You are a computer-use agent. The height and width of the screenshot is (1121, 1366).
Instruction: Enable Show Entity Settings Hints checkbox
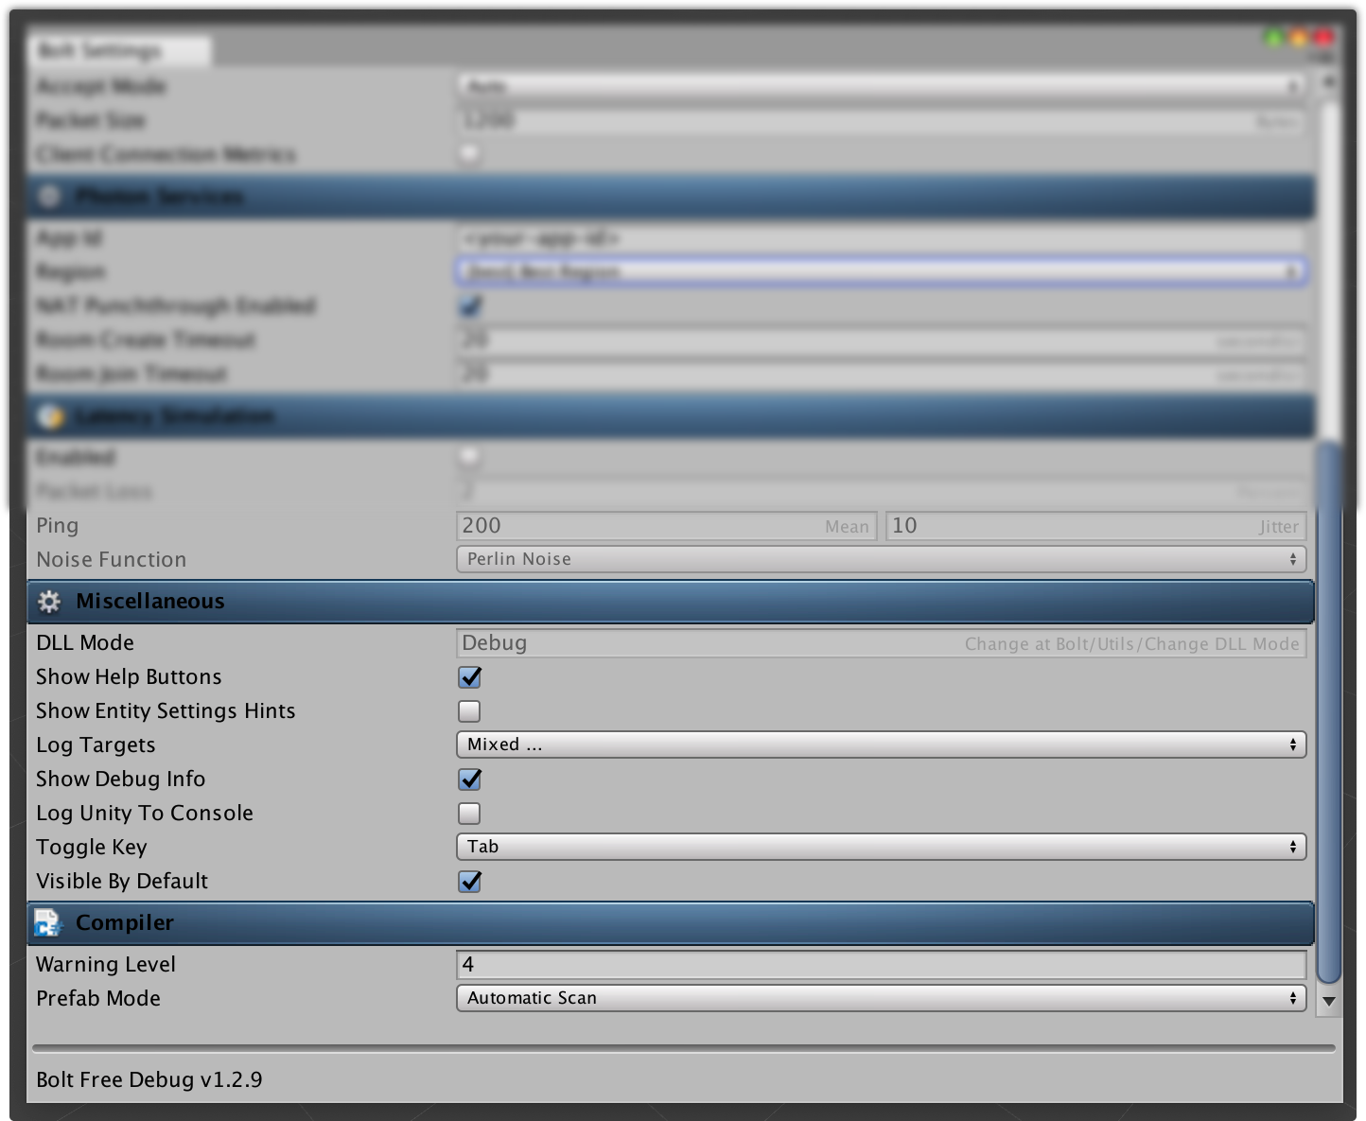[x=469, y=711]
